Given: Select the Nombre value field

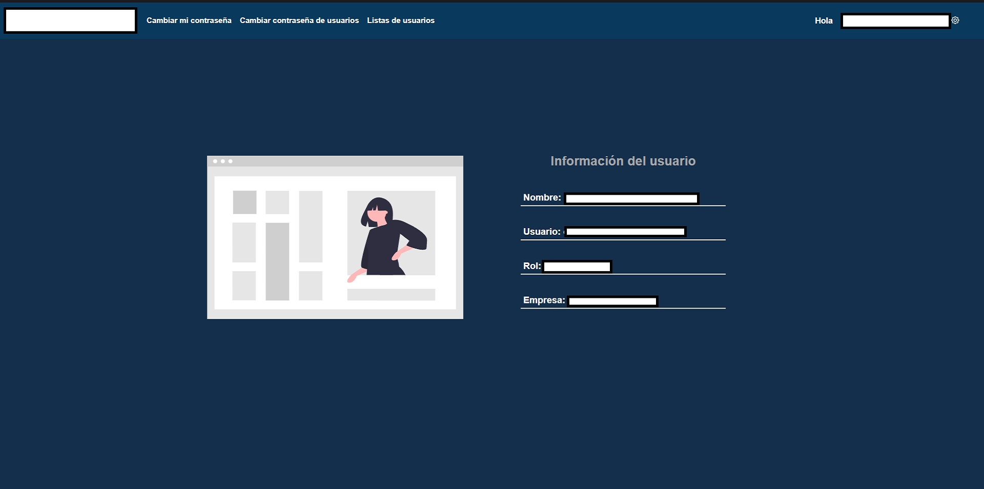Looking at the screenshot, I should click(x=631, y=198).
